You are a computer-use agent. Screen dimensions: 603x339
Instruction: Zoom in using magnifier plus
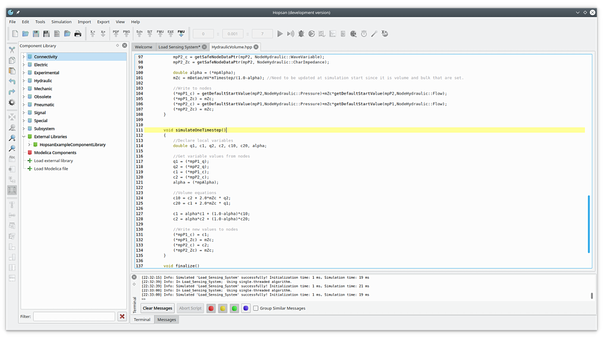click(x=12, y=138)
